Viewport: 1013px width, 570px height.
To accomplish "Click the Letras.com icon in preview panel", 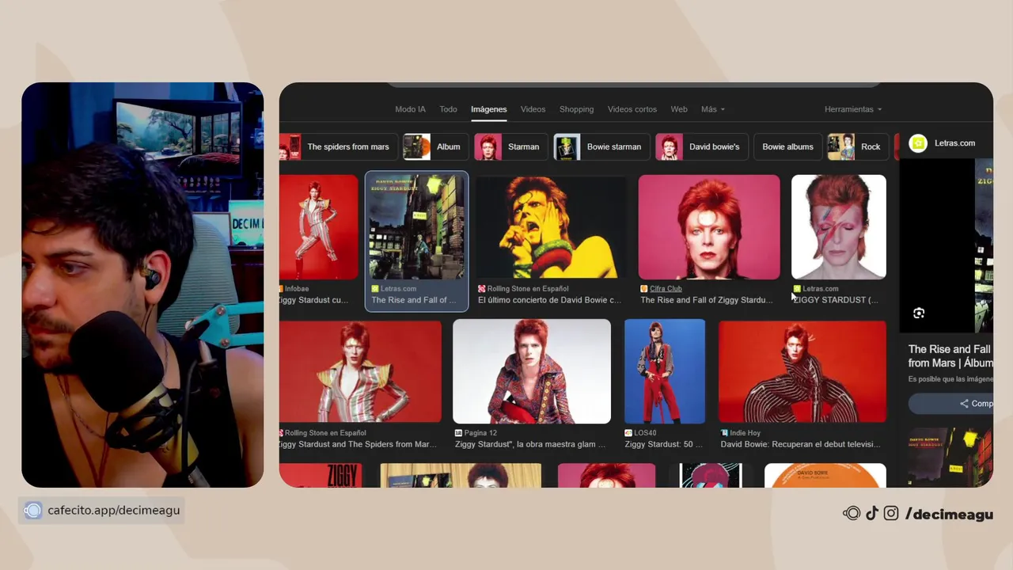I will coord(918,143).
